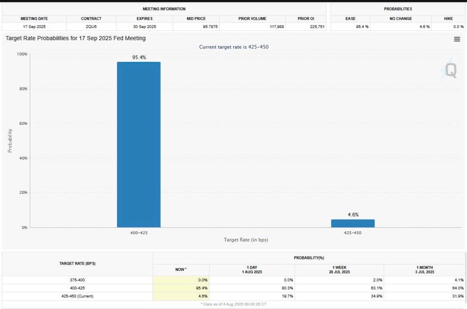Click the '80.3%' one-day probability cell
Image resolution: width=467 pixels, height=309 pixels.
click(x=252, y=288)
